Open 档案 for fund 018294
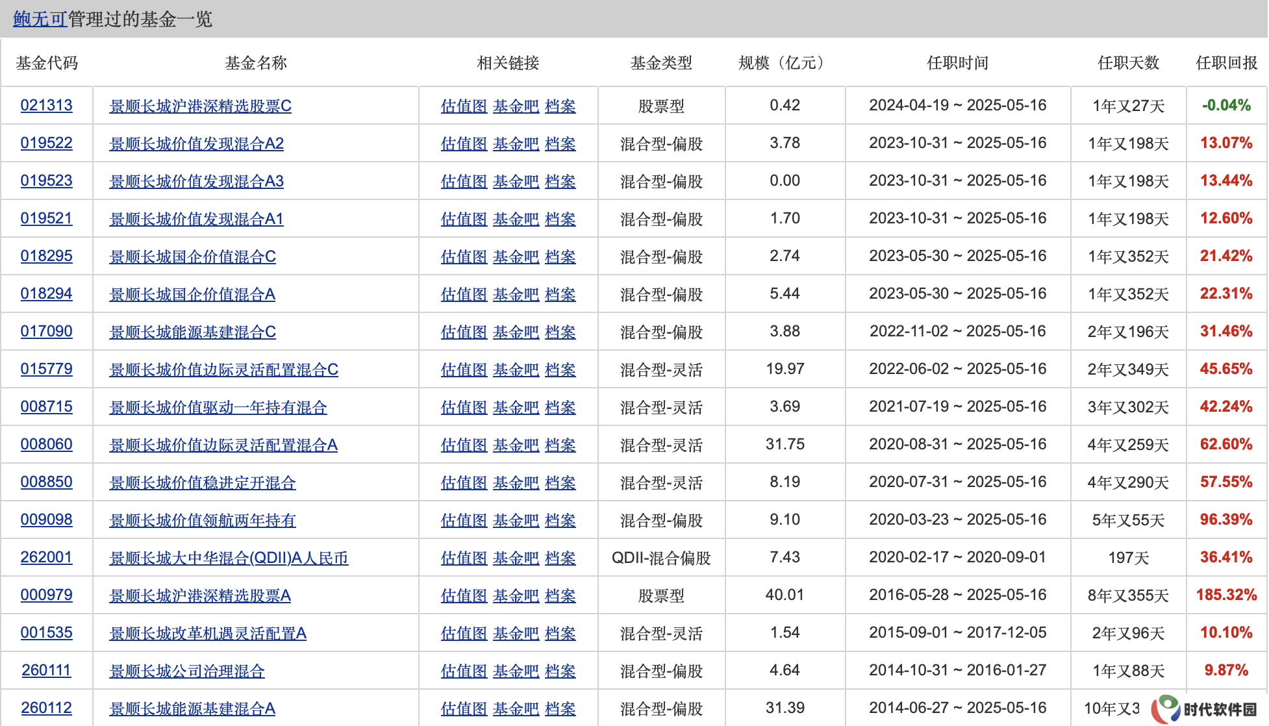 [560, 294]
